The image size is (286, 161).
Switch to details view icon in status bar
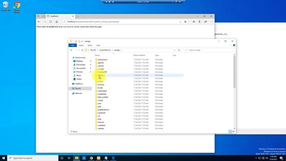[x=231, y=131]
